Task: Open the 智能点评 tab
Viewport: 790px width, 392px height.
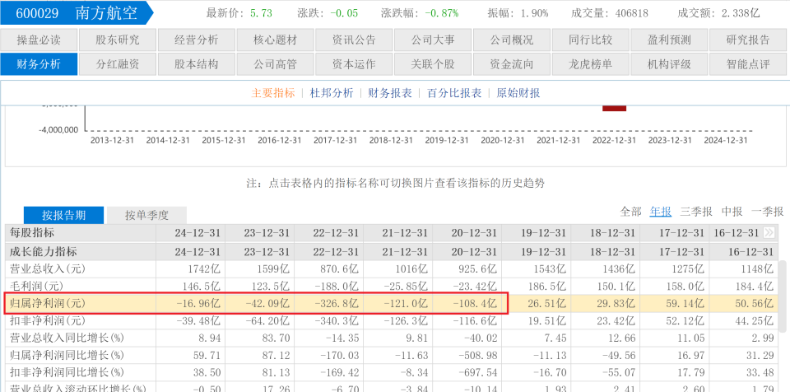Action: coord(748,64)
